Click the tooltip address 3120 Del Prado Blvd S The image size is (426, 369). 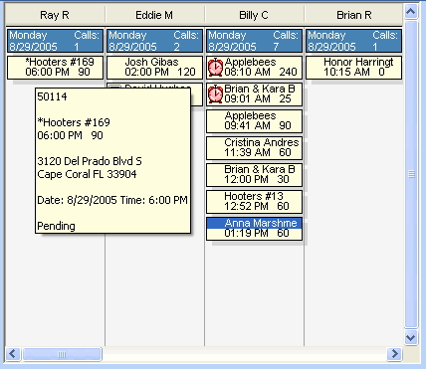(x=90, y=161)
